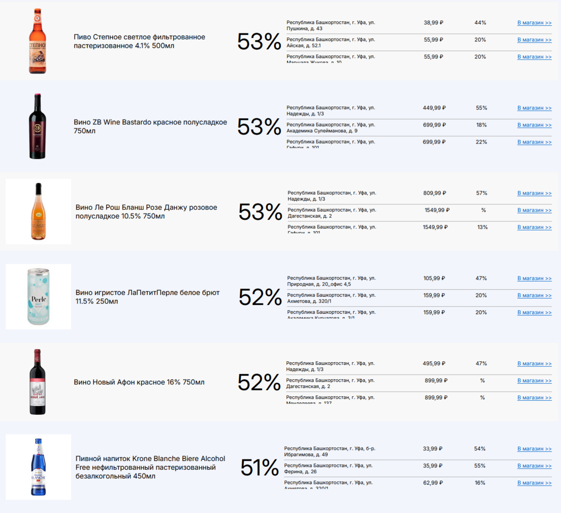Select the Ле Рош Бланш rosé bottle picture
The width and height of the screenshot is (561, 513).
(38, 211)
